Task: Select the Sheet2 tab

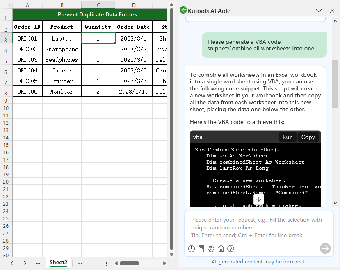Action: pos(58,263)
